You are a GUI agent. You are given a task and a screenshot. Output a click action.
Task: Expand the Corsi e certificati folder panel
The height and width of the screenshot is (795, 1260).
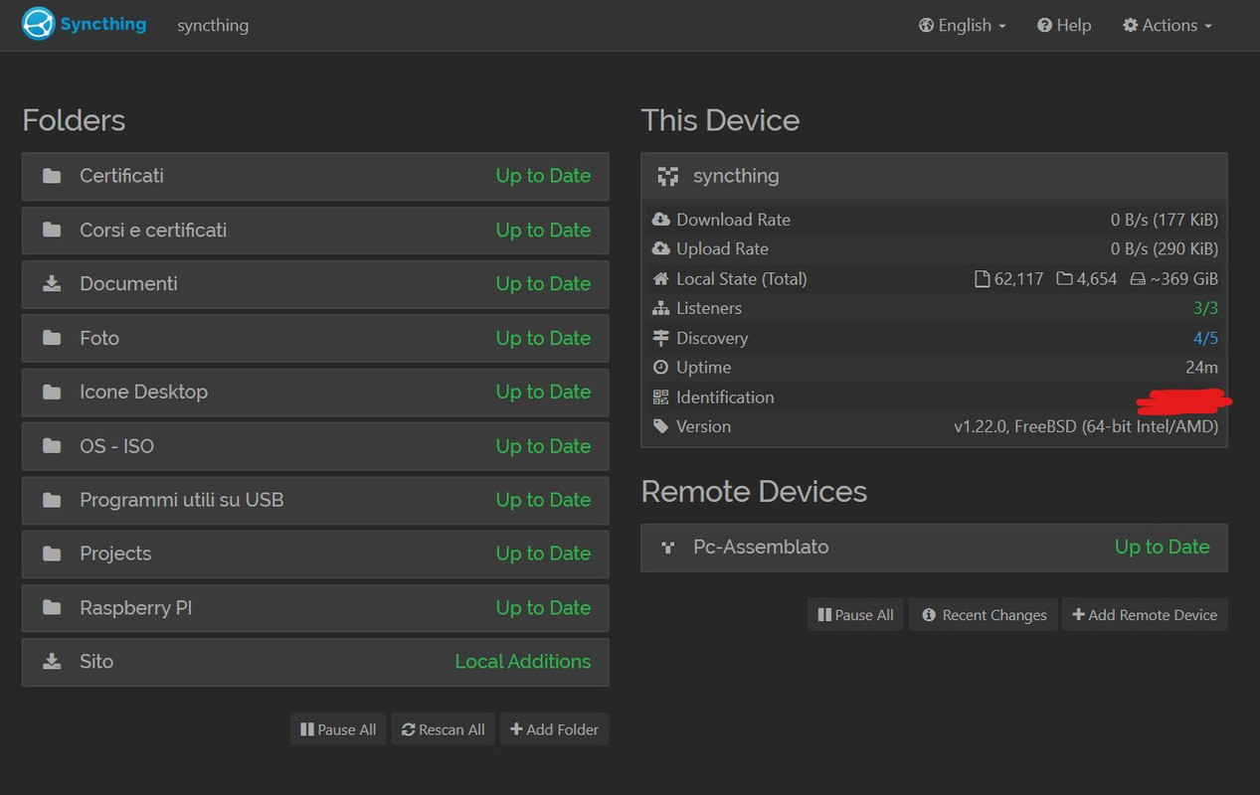pyautogui.click(x=315, y=231)
